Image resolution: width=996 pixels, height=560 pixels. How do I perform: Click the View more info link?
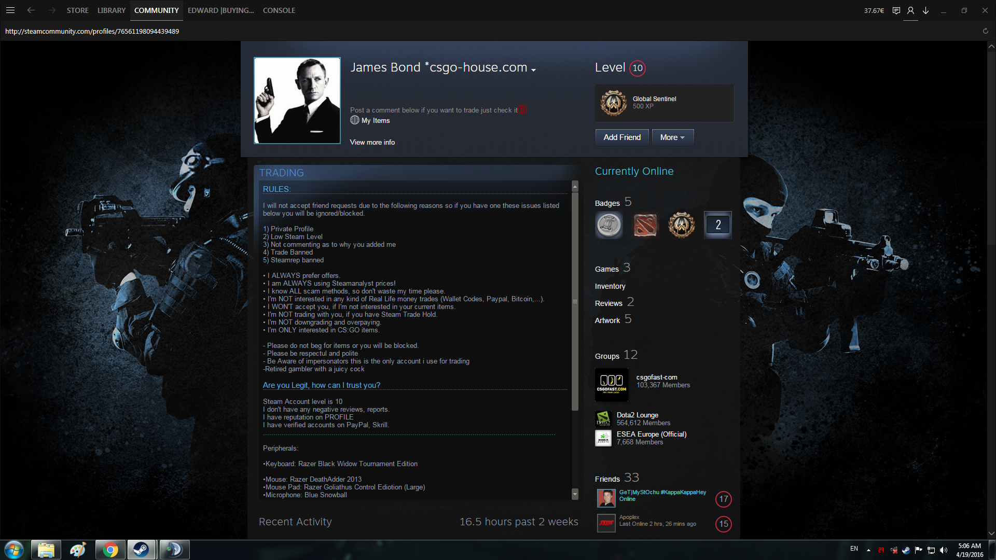click(372, 142)
